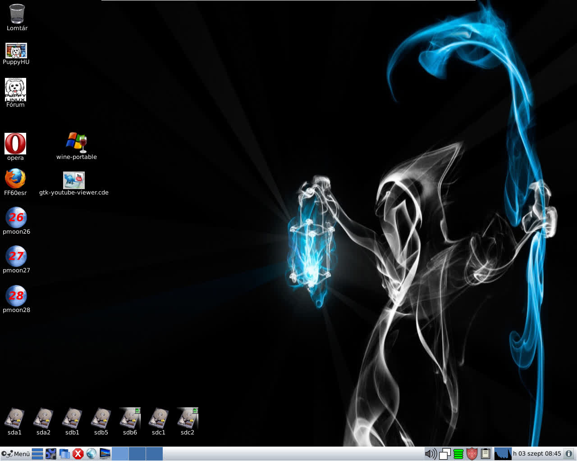This screenshot has height=461, width=577.
Task: Open the sdb1 drive icon
Action: coord(72,418)
